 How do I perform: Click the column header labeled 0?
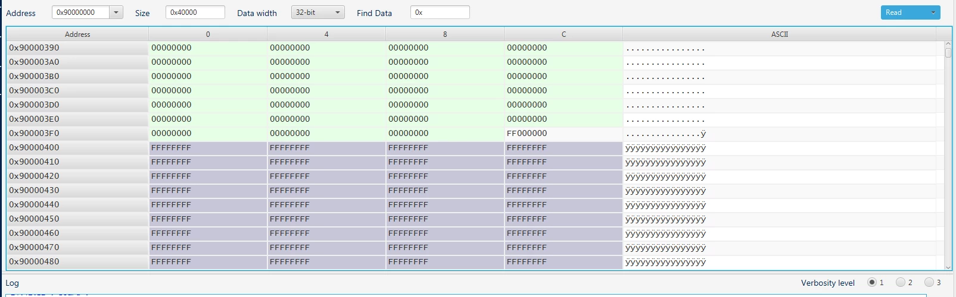[208, 34]
